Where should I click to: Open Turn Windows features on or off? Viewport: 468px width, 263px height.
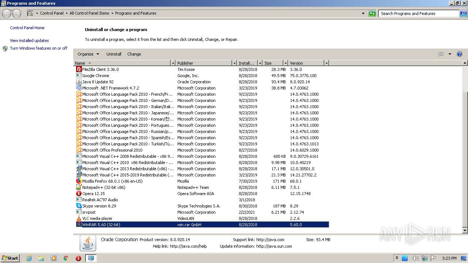tap(38, 48)
